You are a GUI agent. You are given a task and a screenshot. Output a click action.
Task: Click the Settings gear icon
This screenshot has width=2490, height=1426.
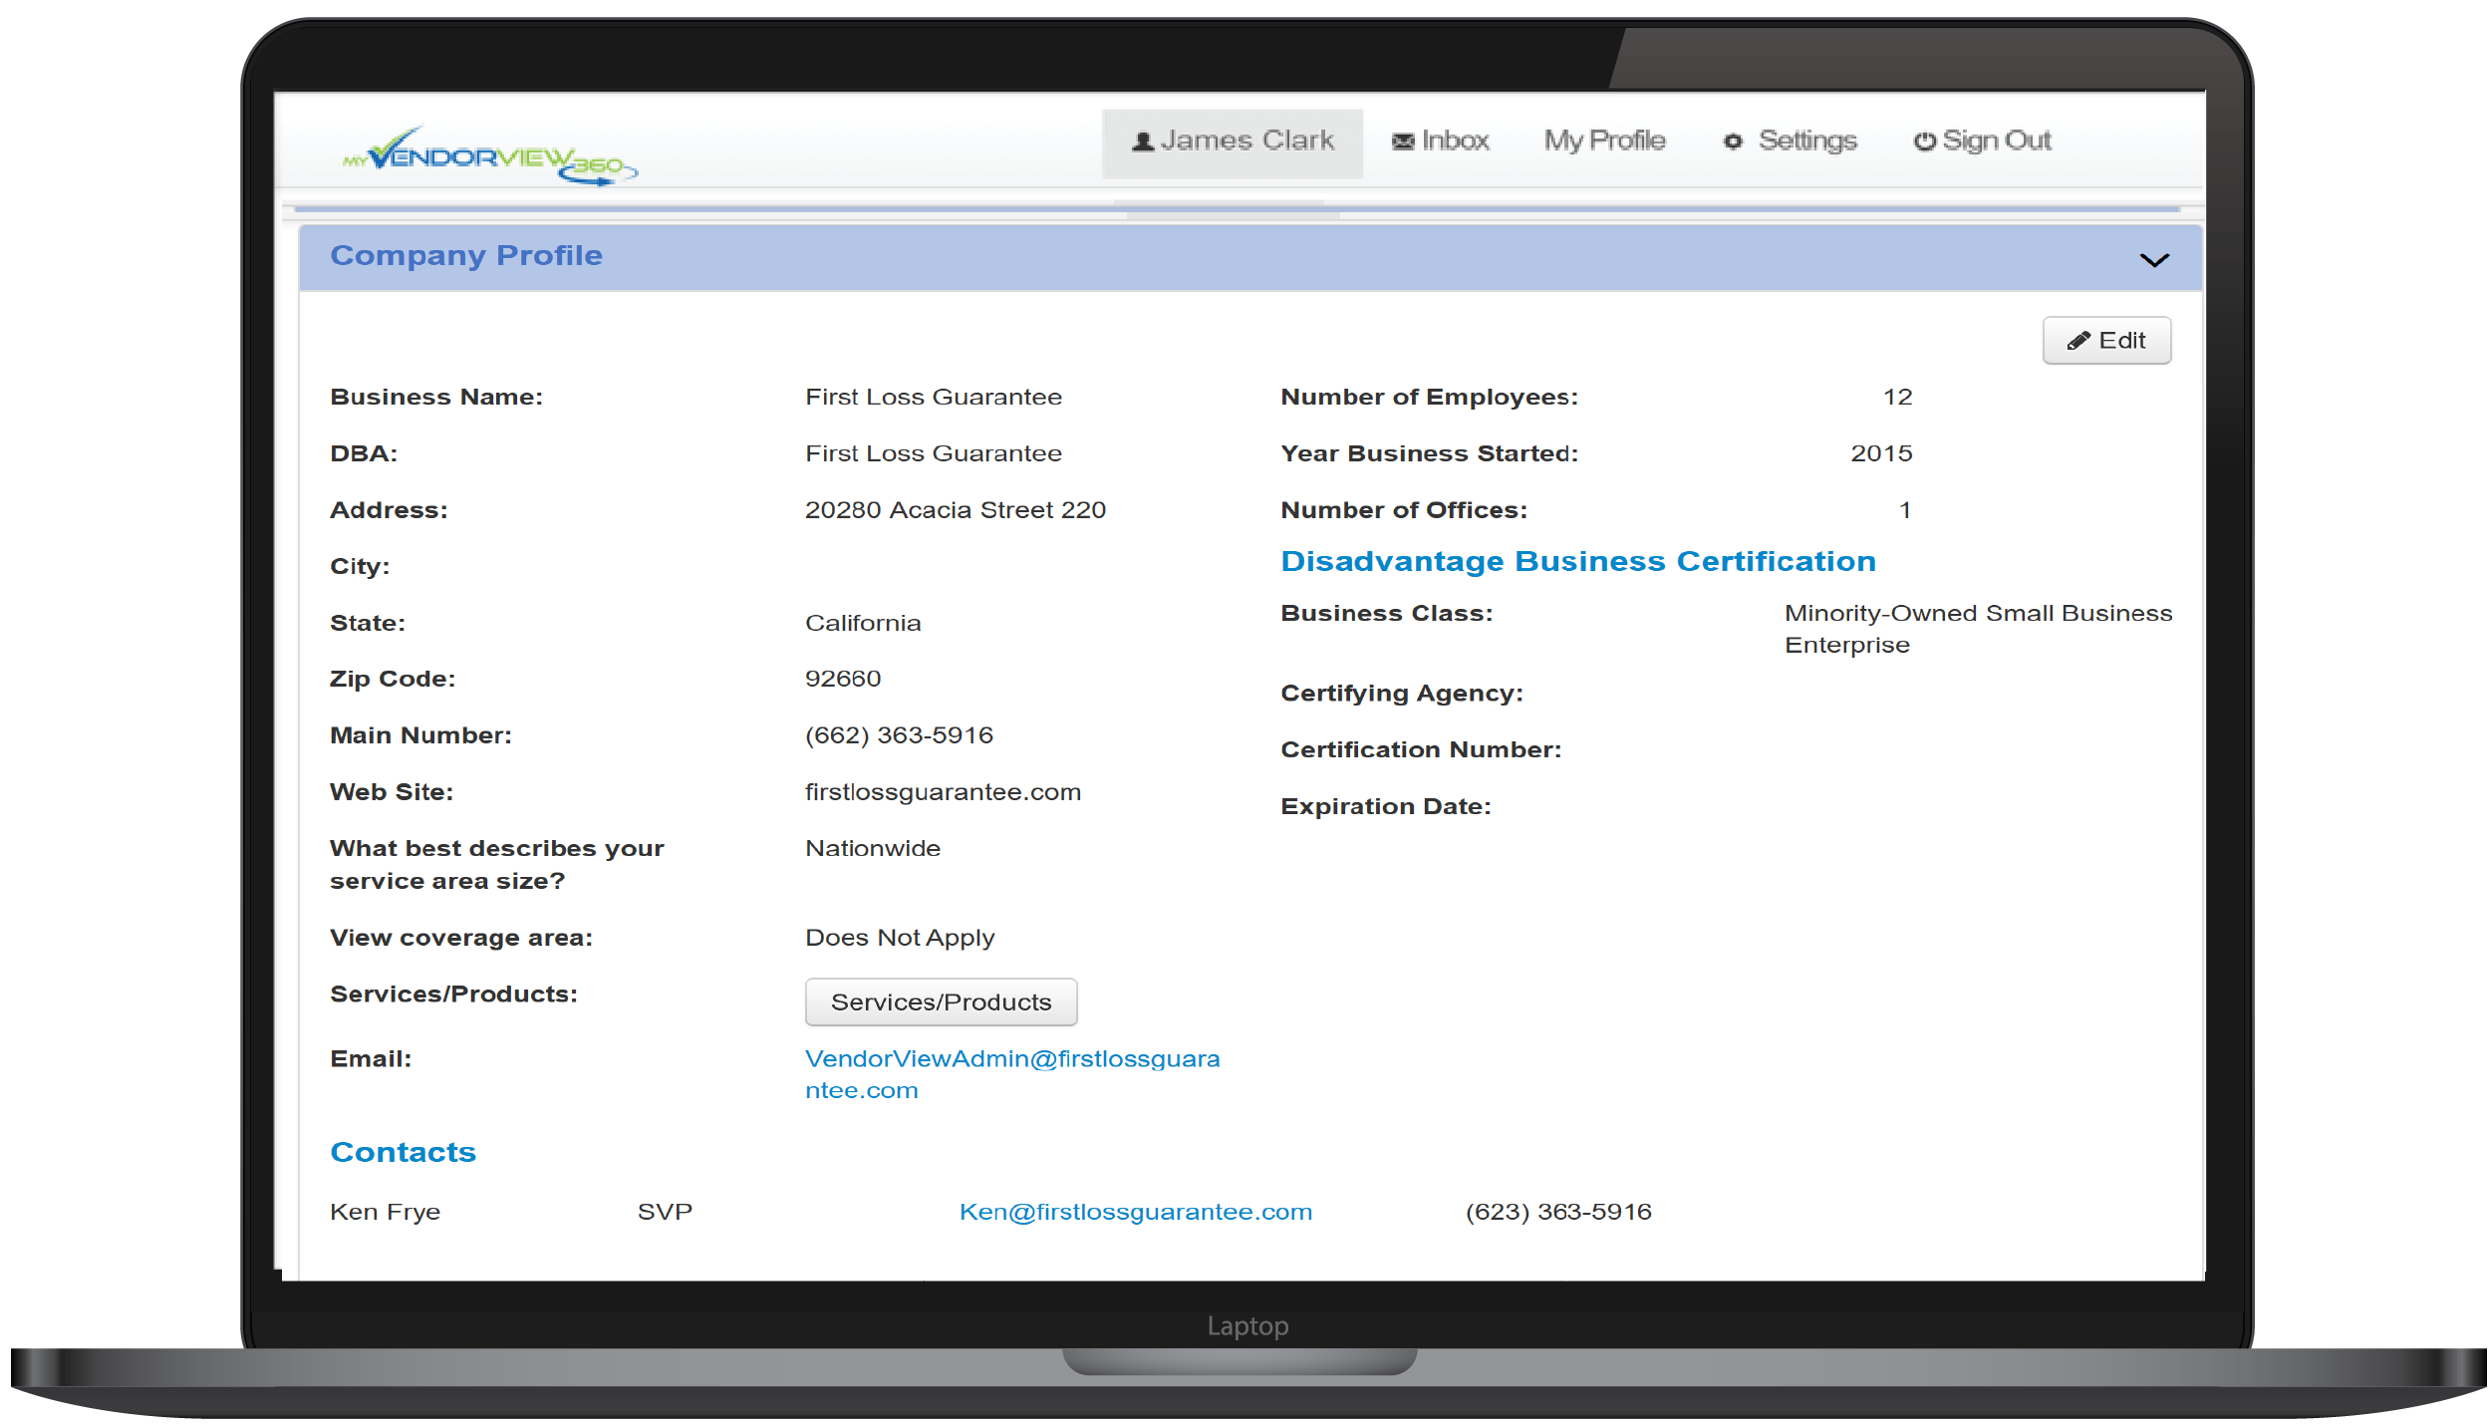click(x=1733, y=142)
